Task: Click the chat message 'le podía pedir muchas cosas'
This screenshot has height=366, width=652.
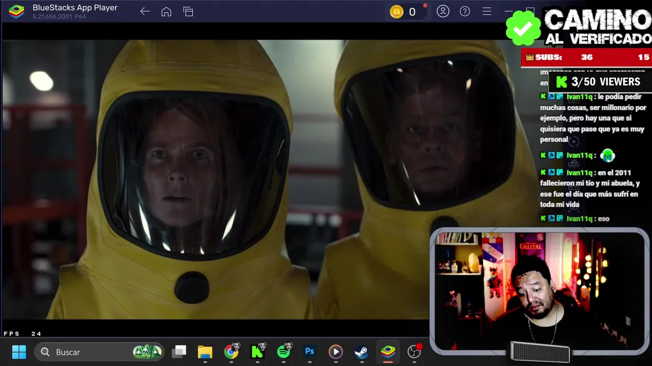Action: (x=593, y=118)
